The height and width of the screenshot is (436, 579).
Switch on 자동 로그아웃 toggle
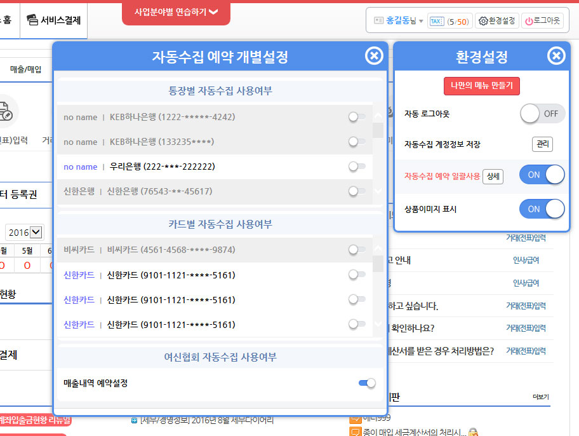coord(542,114)
